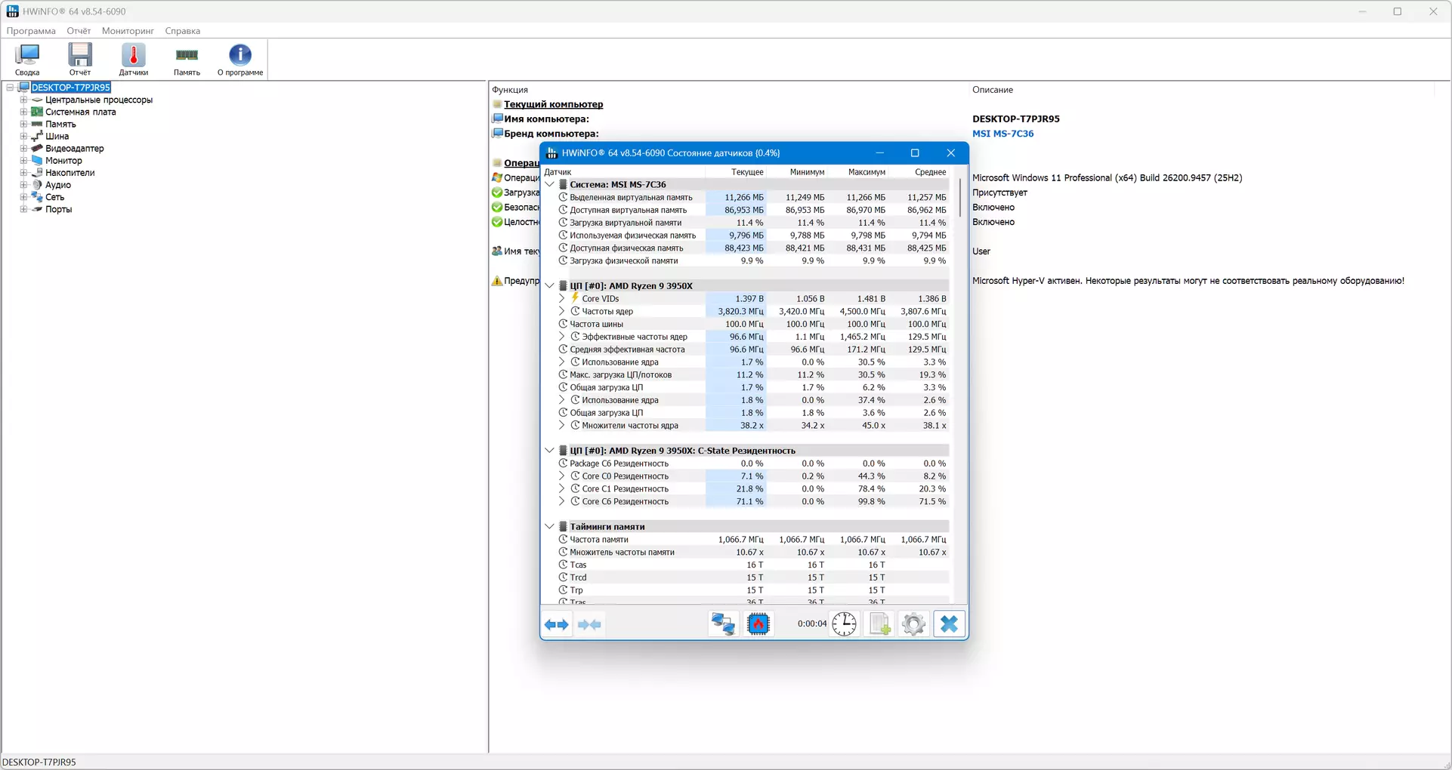Open the О программе info icon
The image size is (1452, 770).
pos(240,60)
